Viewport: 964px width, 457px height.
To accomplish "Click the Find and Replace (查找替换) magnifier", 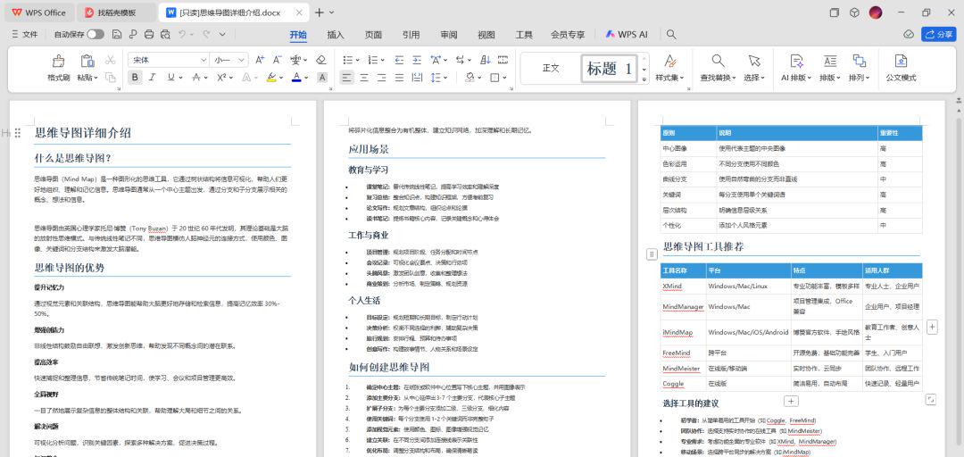I will 718,61.
